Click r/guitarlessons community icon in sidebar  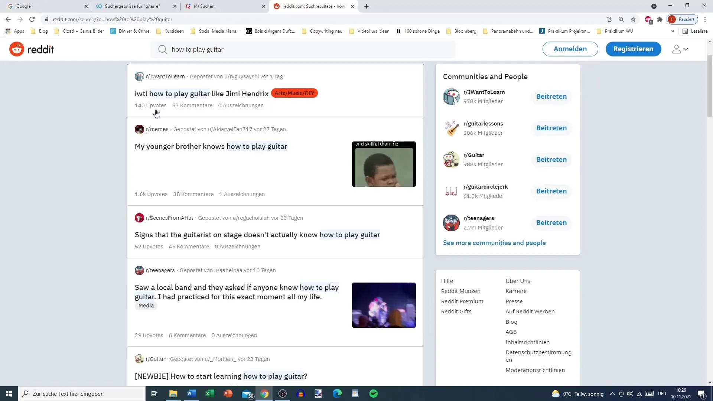[x=451, y=128]
